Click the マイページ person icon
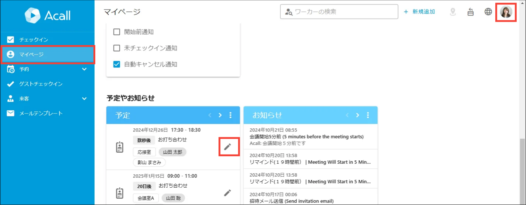The width and height of the screenshot is (526, 205). (11, 55)
